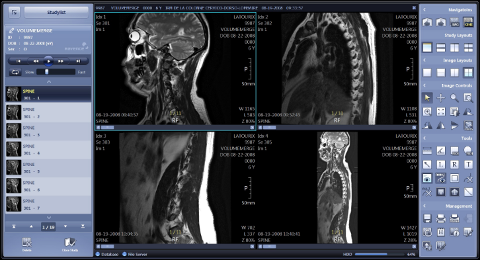Toggle the loop playback button
The height and width of the screenshot is (260, 480).
point(15,72)
